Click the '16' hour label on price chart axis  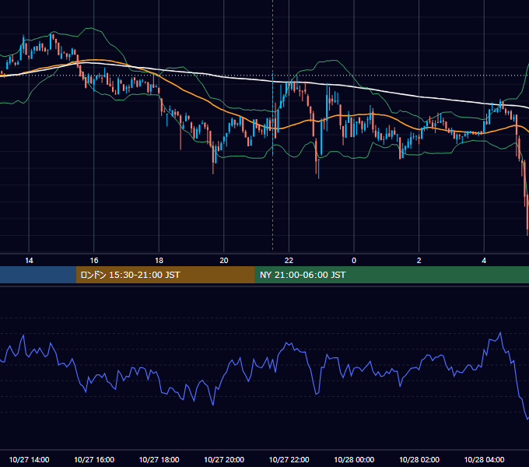94,261
